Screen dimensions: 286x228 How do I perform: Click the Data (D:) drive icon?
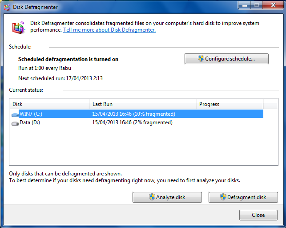click(15, 123)
